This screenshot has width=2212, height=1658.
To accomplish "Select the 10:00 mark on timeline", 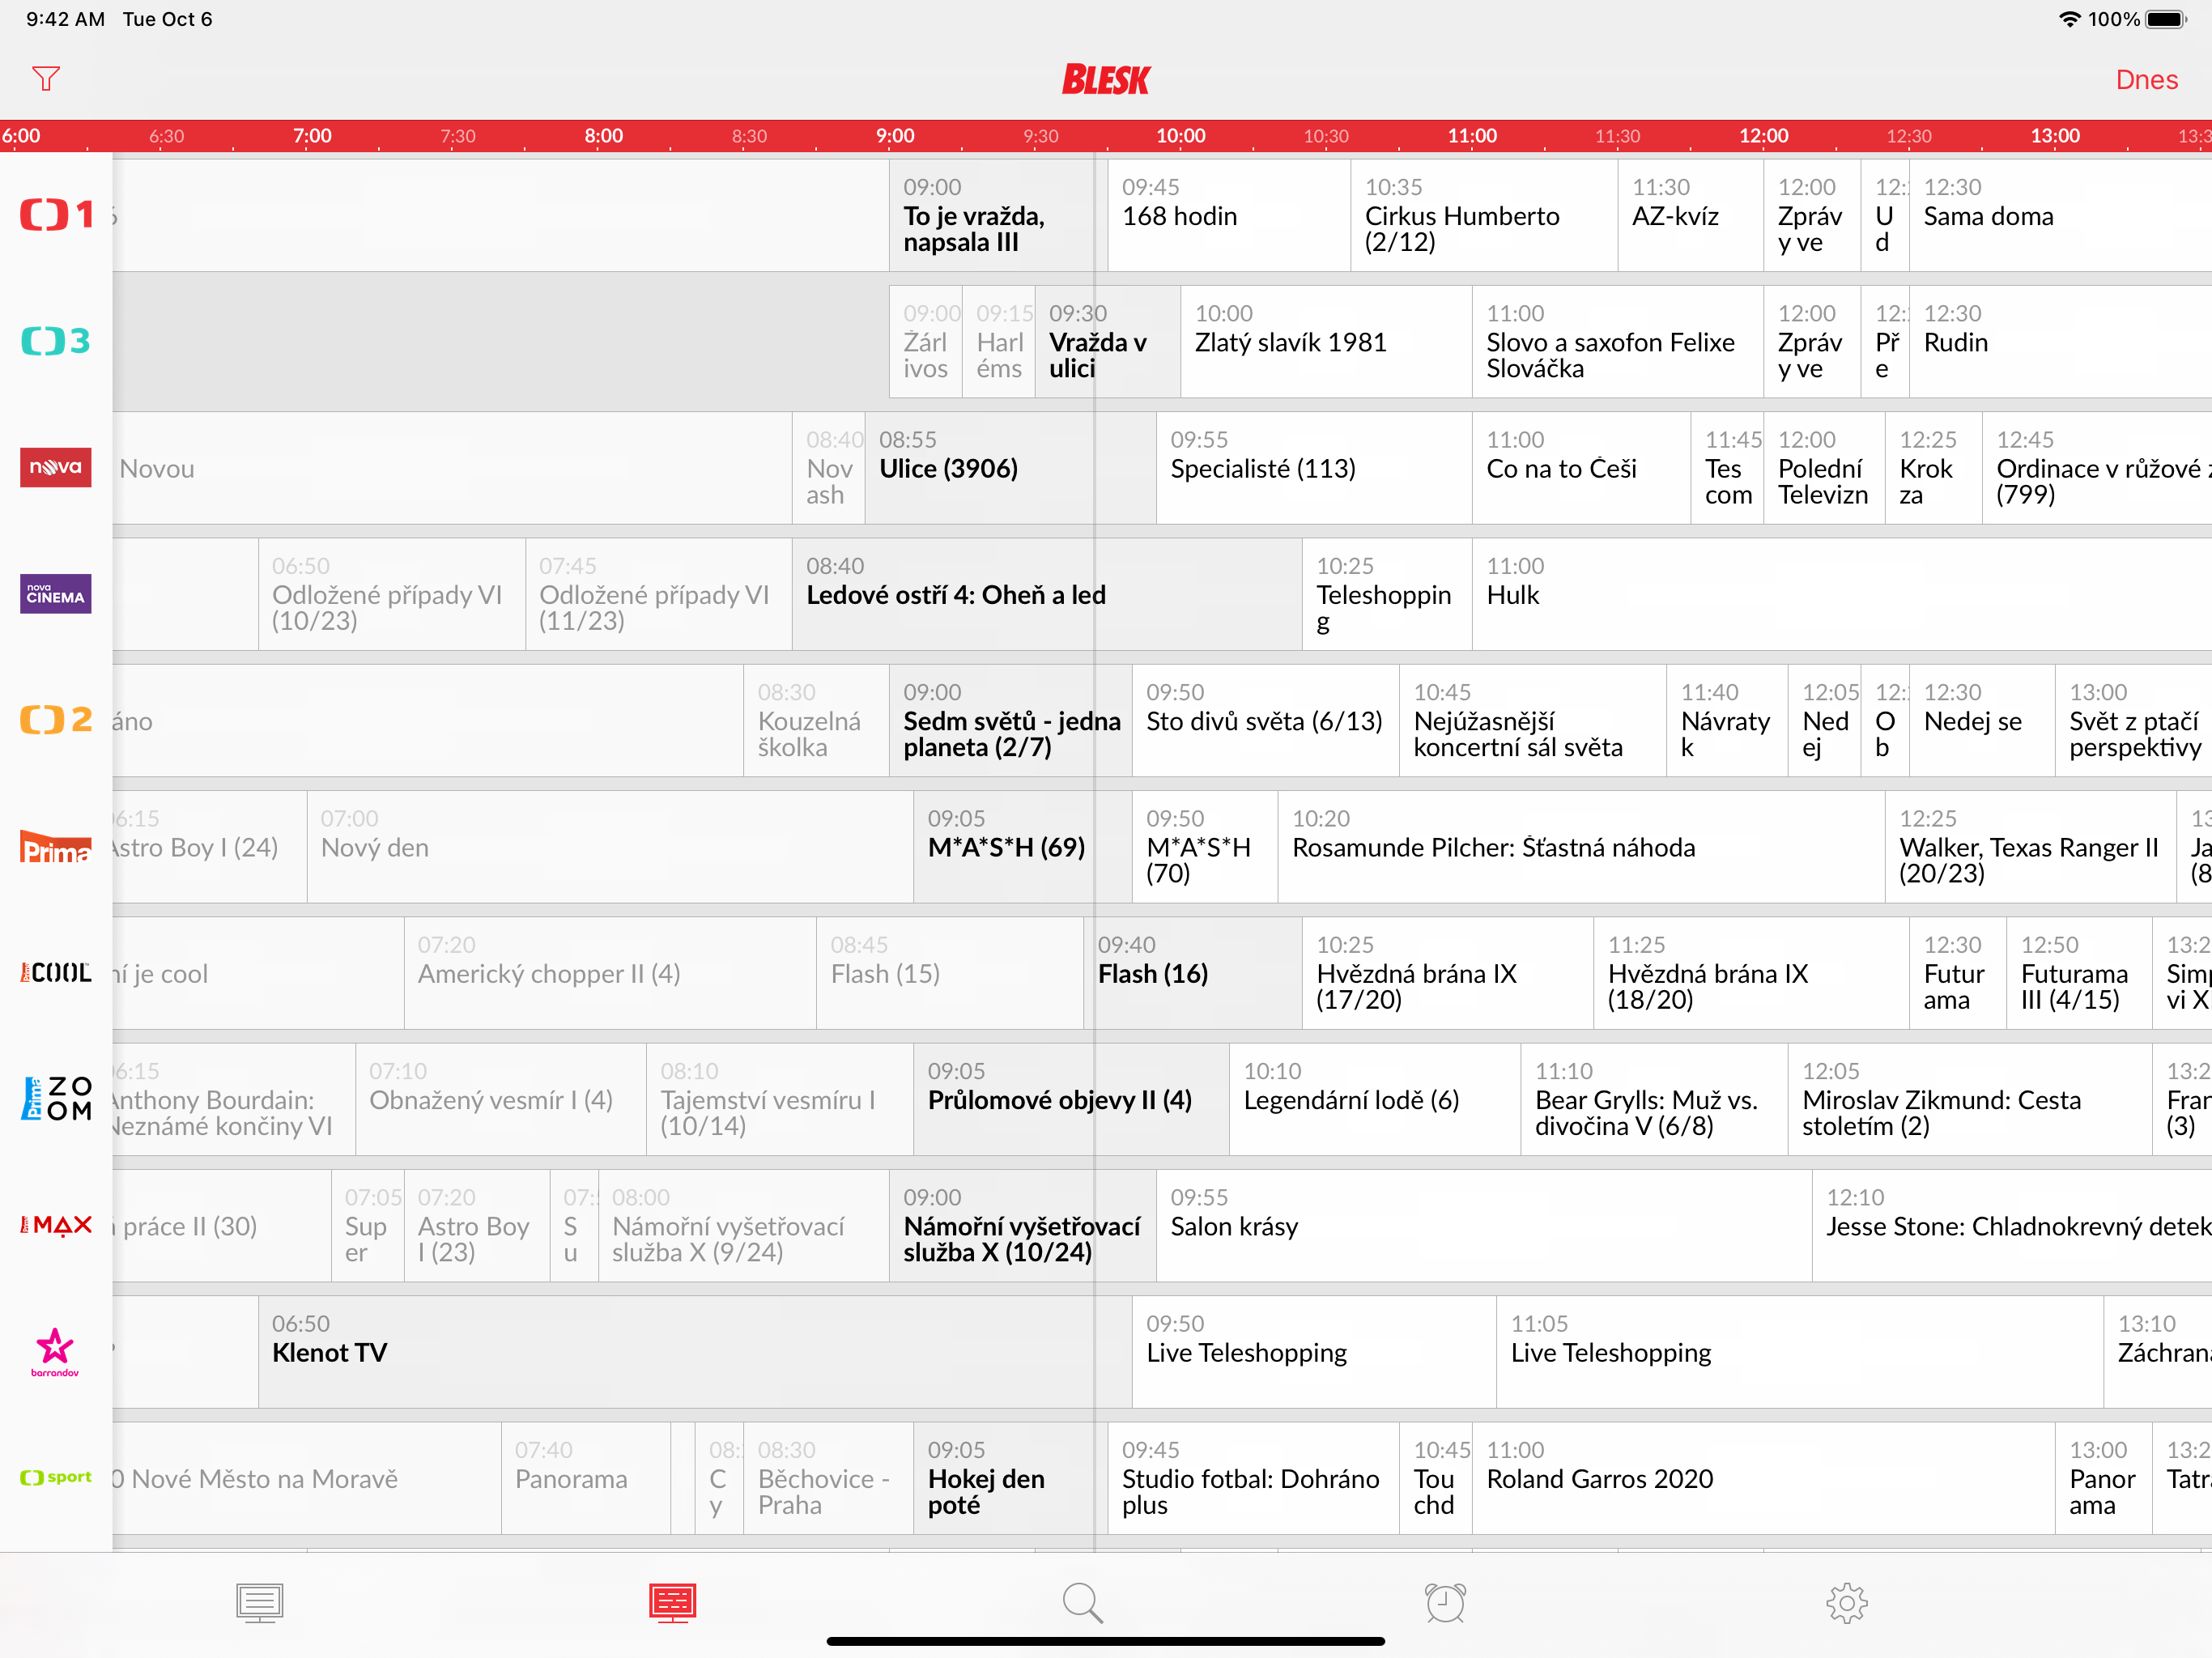I will (1180, 136).
